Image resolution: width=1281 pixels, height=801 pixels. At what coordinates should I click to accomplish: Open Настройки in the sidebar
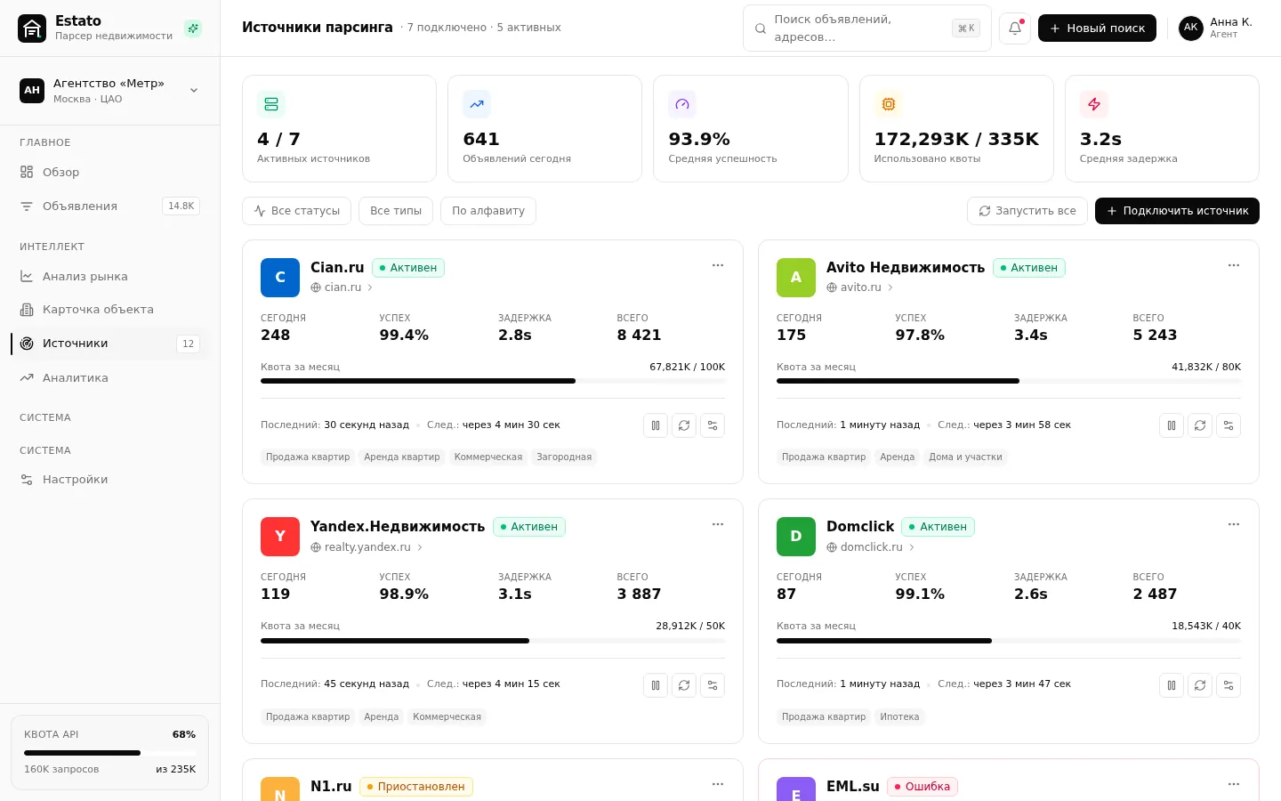(109, 480)
